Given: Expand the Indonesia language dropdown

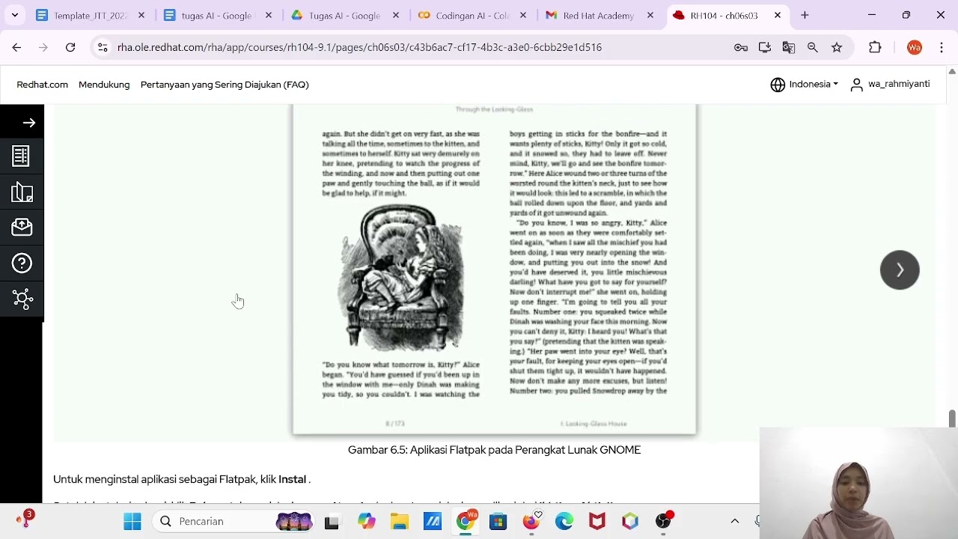Looking at the screenshot, I should point(804,84).
